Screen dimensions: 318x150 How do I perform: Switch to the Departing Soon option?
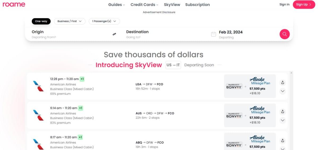click(x=199, y=65)
